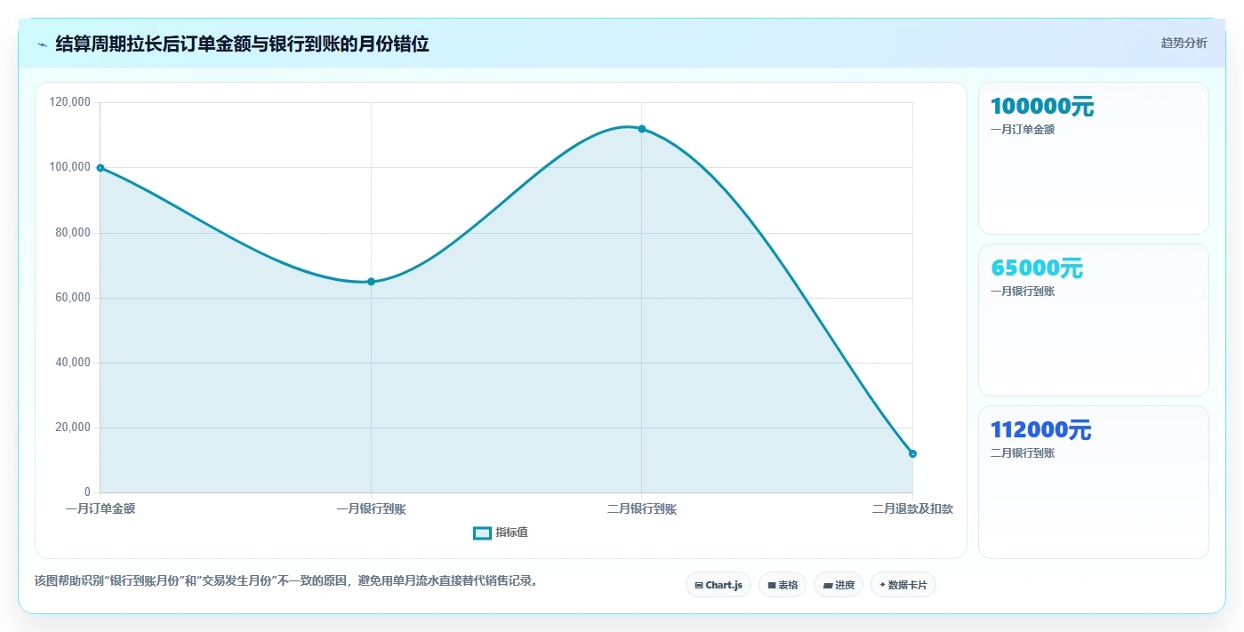Click the 指标值 legend color box
1244x632 pixels.
pos(482,532)
